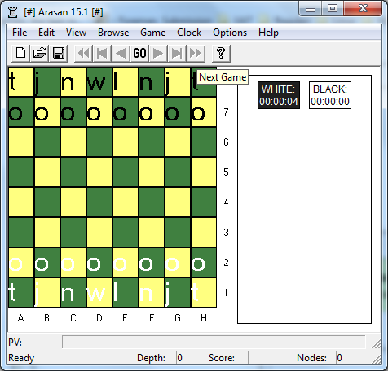This screenshot has width=388, height=371.
Task: Click the BLACK clock display
Action: pos(330,95)
